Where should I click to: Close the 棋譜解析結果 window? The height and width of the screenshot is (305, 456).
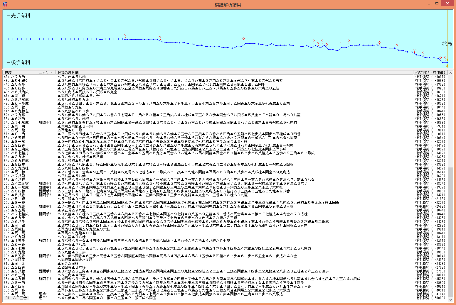click(x=447, y=4)
